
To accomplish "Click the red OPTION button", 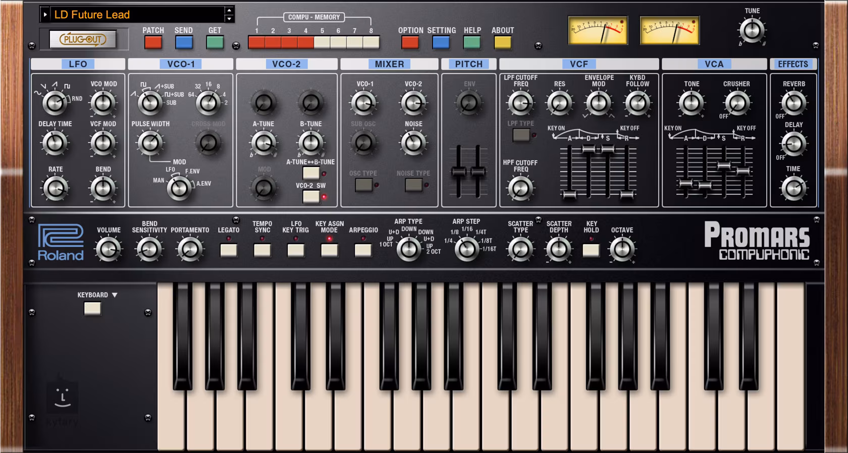I will [410, 43].
